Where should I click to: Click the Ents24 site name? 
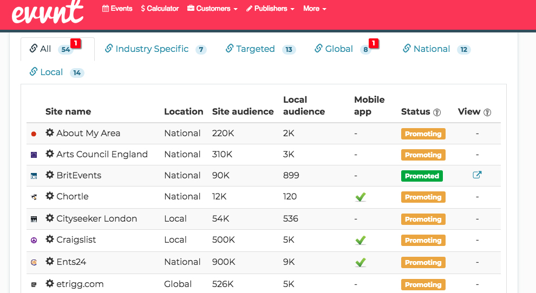tap(71, 262)
